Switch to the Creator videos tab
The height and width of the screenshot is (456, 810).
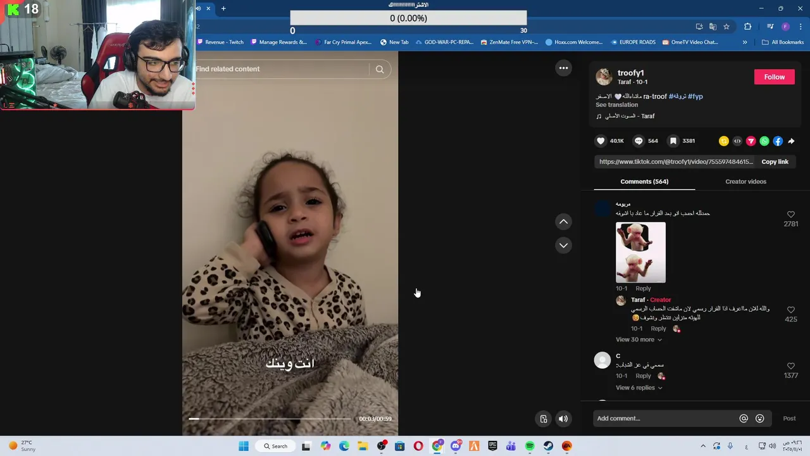(745, 182)
